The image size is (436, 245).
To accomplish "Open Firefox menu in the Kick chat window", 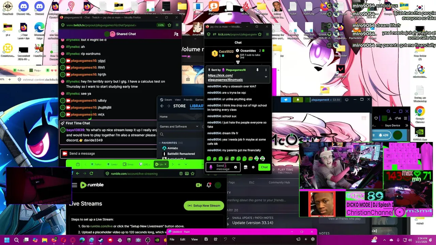I will click(x=267, y=34).
